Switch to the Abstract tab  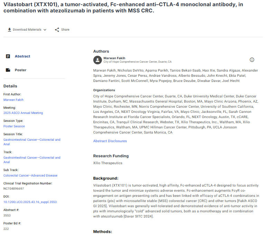22,56
